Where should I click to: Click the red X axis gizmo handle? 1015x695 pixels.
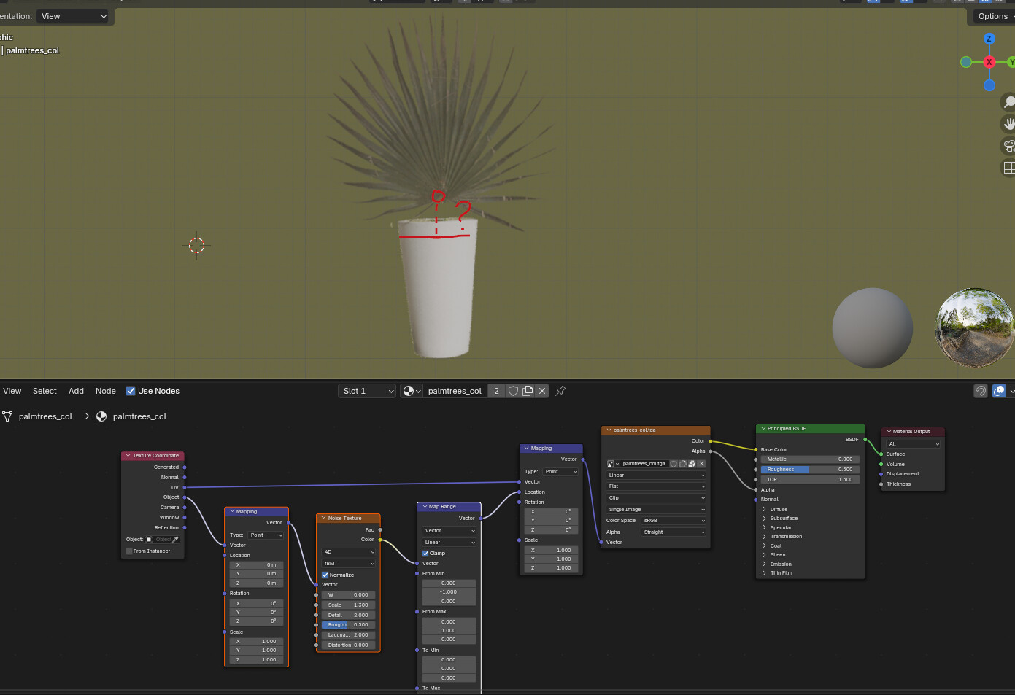click(x=989, y=62)
